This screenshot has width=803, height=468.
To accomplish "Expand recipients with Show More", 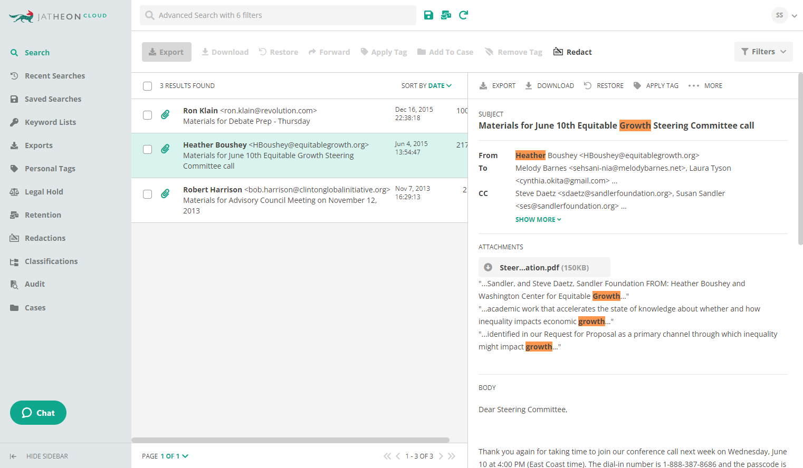I will point(538,220).
